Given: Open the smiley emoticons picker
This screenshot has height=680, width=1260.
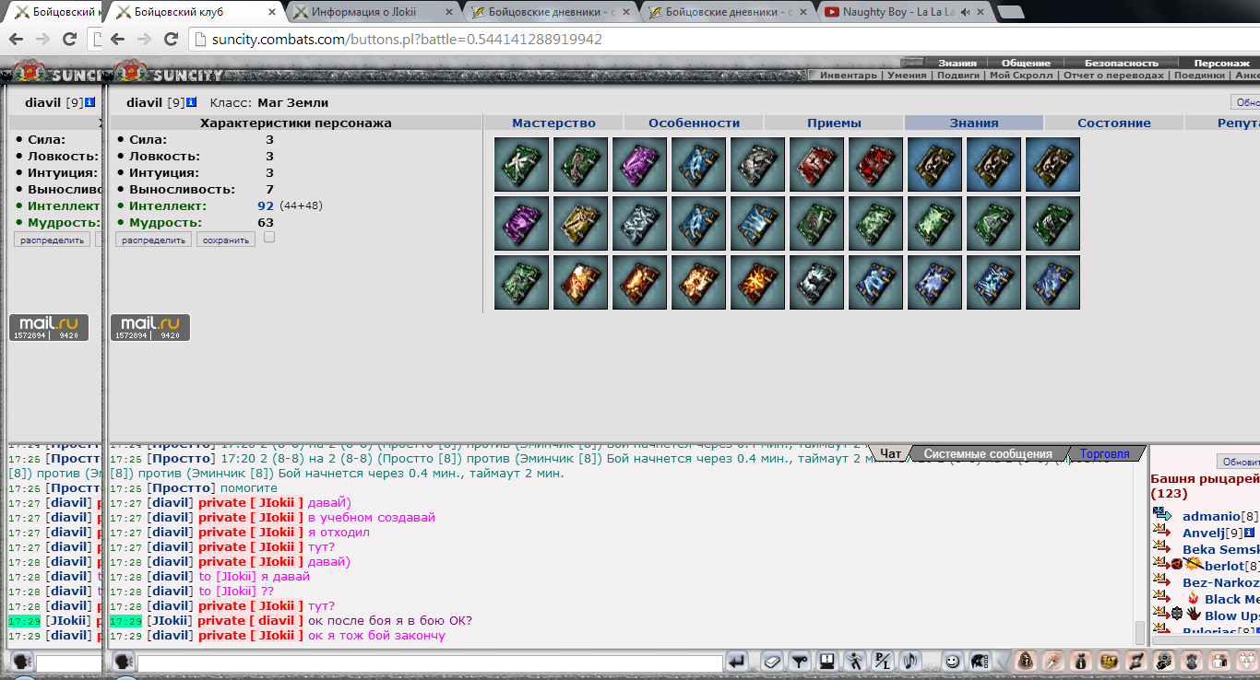Looking at the screenshot, I should coord(952,661).
